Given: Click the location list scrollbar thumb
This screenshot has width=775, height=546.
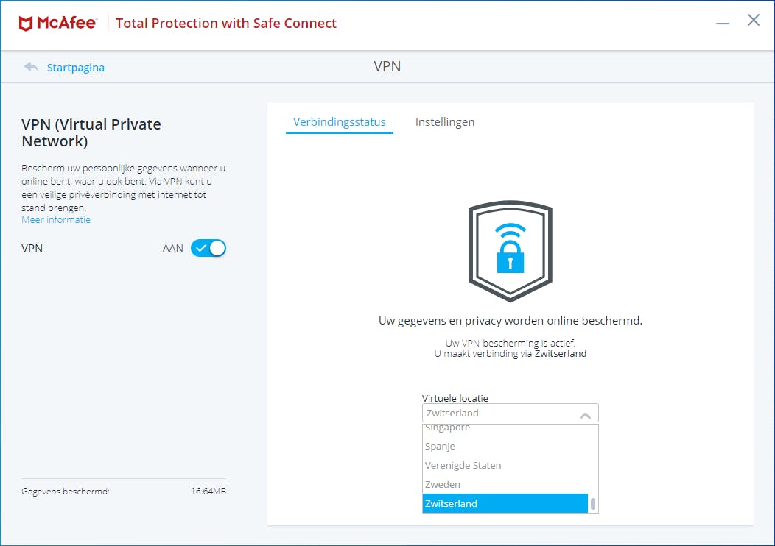Looking at the screenshot, I should tap(593, 504).
